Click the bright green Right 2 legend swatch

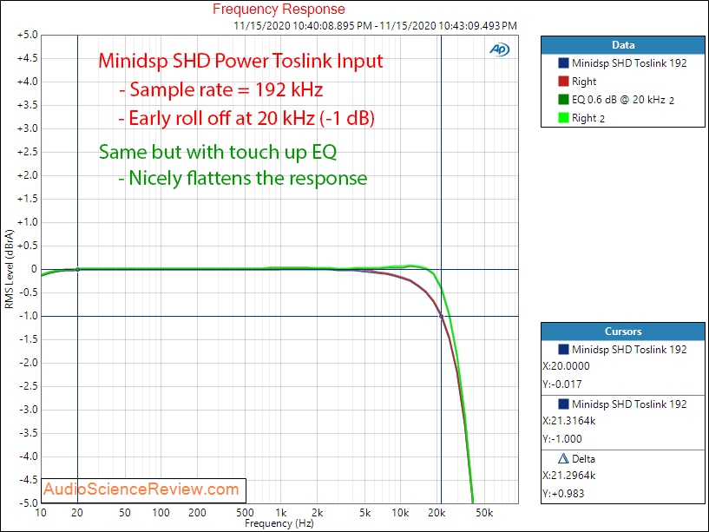563,118
